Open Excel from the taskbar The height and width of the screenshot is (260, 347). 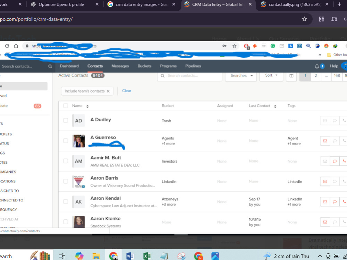[147, 256]
